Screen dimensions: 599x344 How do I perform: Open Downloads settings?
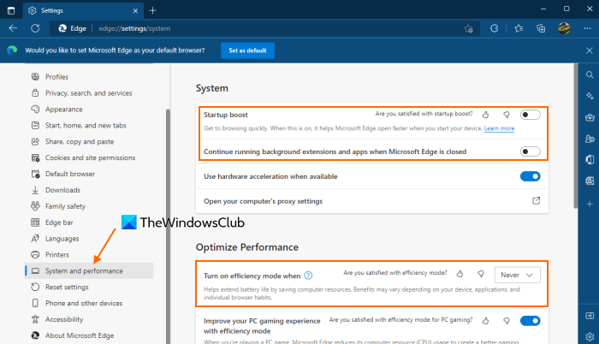pyautogui.click(x=89, y=190)
